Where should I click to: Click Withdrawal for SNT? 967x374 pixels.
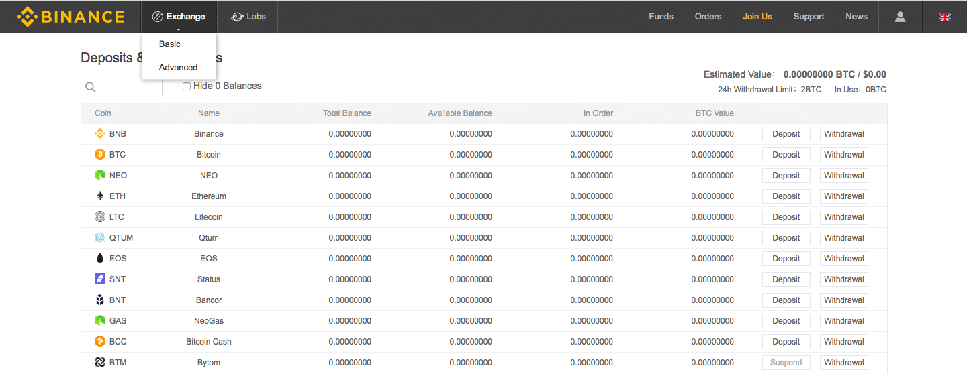coord(844,279)
